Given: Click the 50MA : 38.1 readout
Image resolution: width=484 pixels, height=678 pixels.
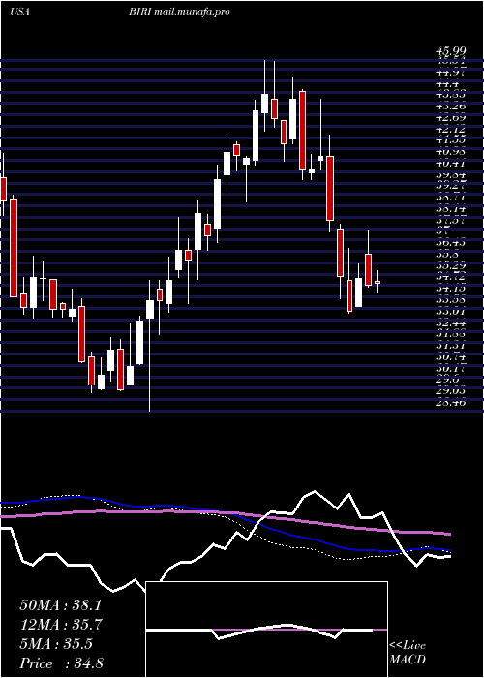Looking at the screenshot, I should (60, 605).
